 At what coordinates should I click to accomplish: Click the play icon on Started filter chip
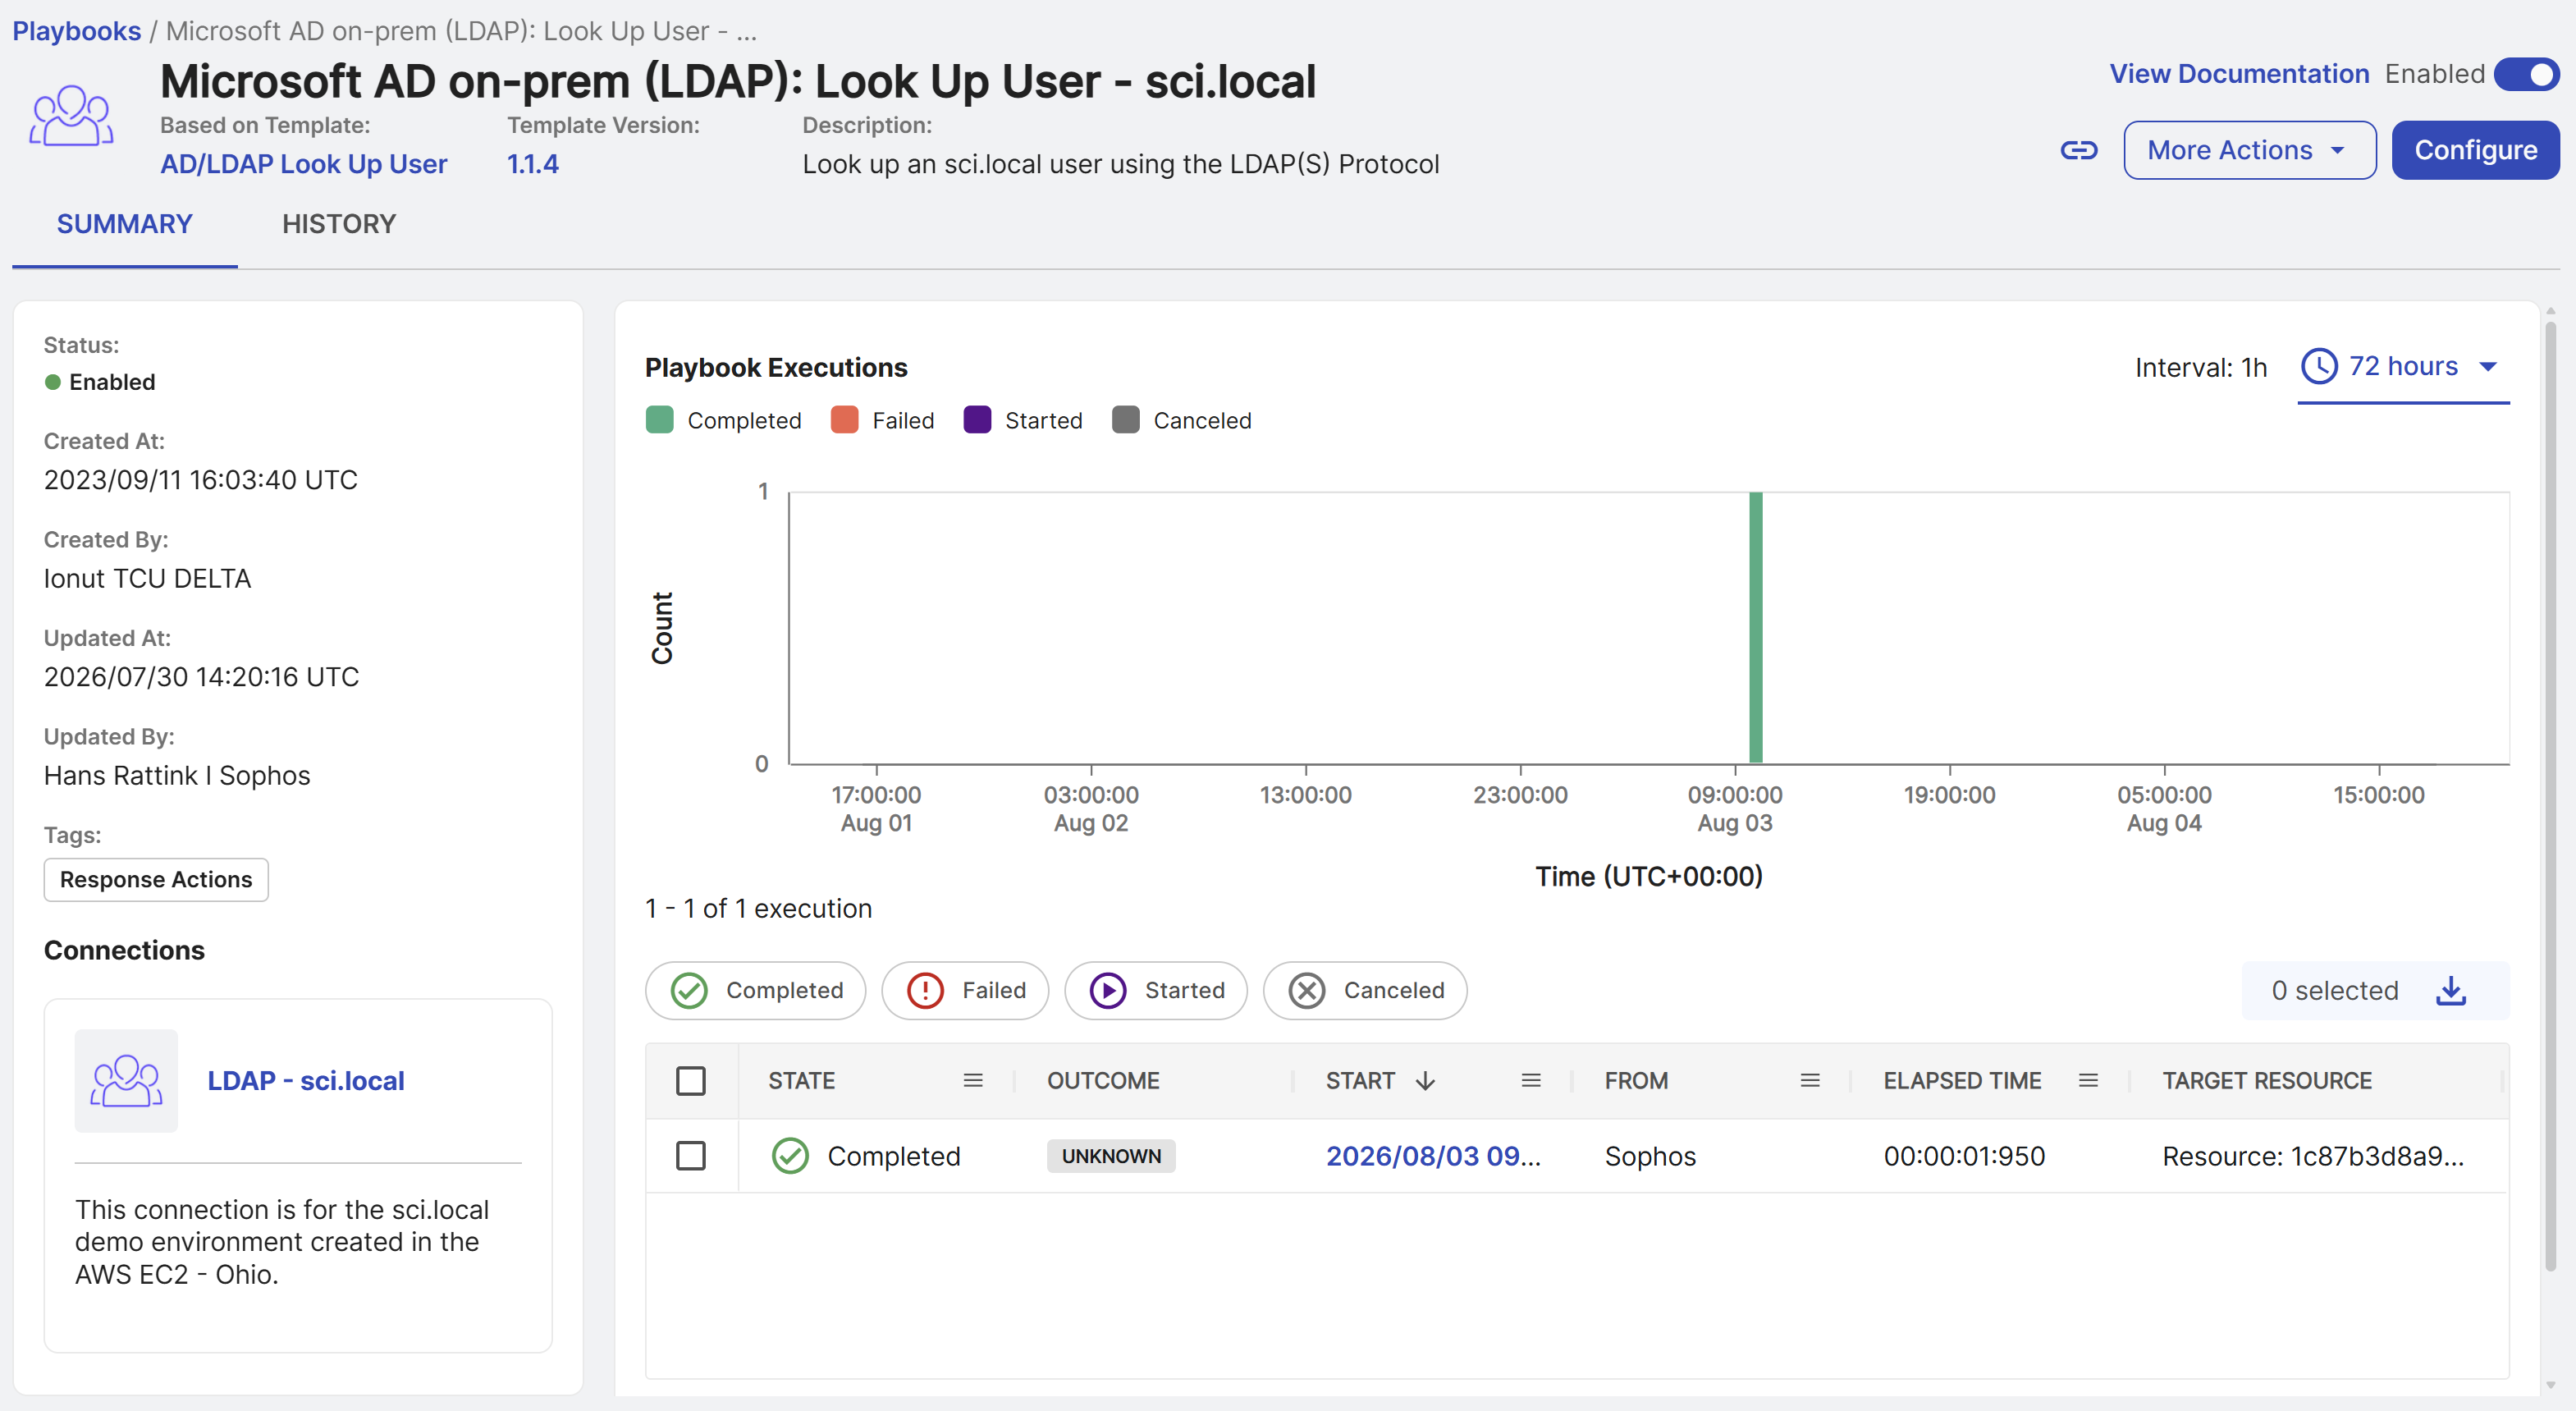pyautogui.click(x=1108, y=991)
